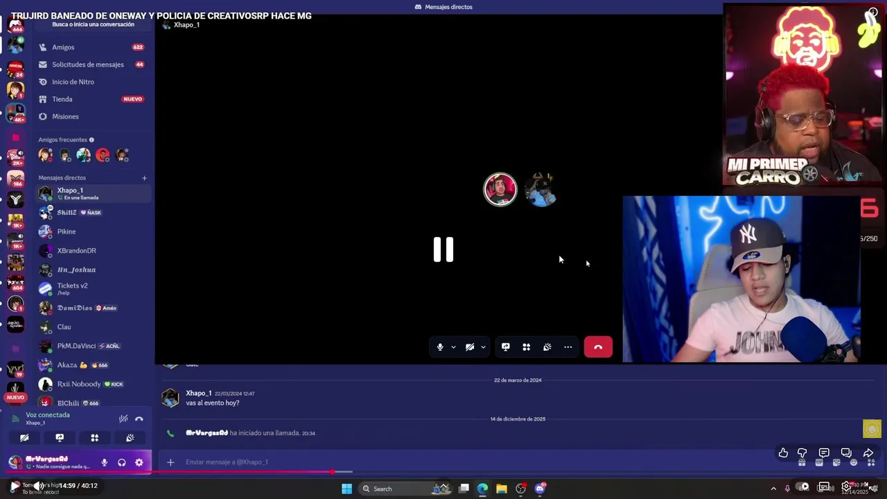Open the Akaza conversation
887x499 pixels.
(93, 365)
